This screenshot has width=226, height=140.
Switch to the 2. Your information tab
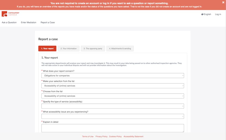click(68, 49)
